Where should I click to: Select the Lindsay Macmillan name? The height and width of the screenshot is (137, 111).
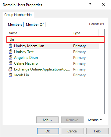click(29, 46)
